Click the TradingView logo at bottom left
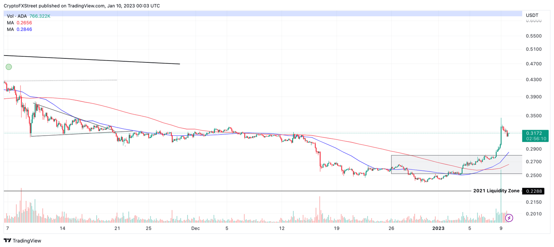The image size is (554, 247). click(22, 241)
